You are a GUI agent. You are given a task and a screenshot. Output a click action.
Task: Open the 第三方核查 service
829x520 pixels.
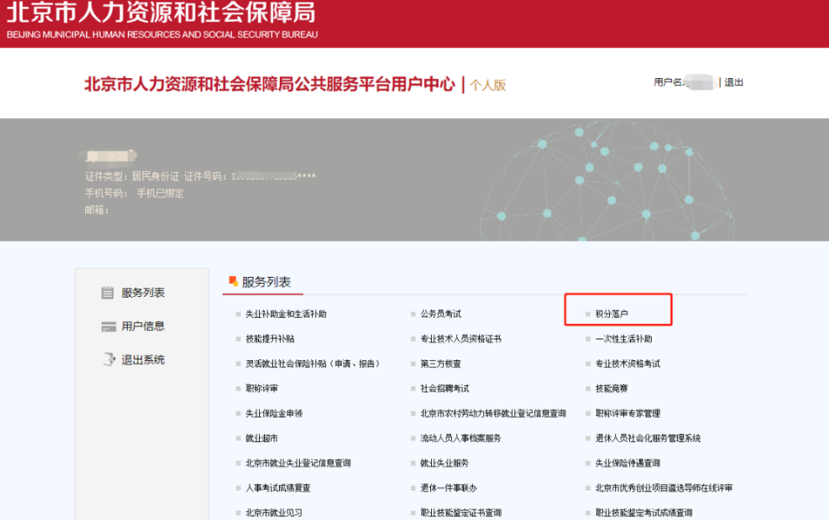(441, 364)
